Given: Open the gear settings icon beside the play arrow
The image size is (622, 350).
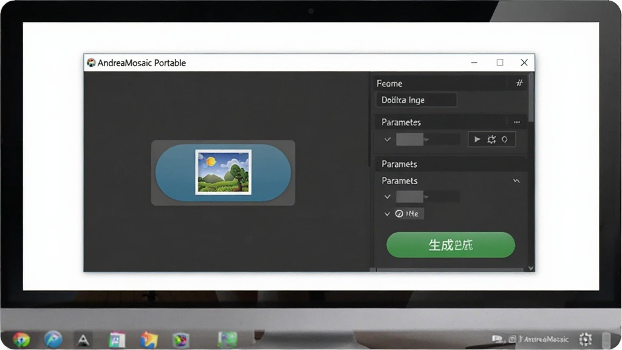Looking at the screenshot, I should (491, 139).
